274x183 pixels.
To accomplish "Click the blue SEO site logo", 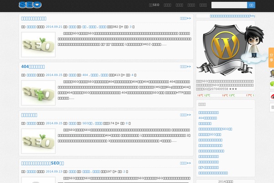I will coord(30,5).
